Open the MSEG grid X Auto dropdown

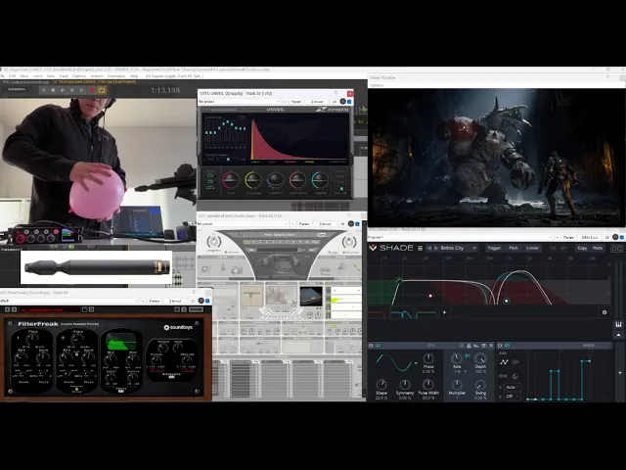click(x=513, y=388)
